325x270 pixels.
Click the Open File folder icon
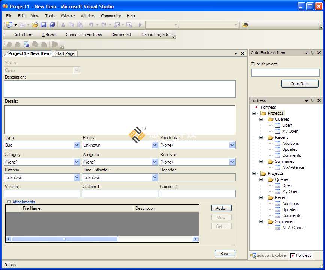tap(35, 25)
